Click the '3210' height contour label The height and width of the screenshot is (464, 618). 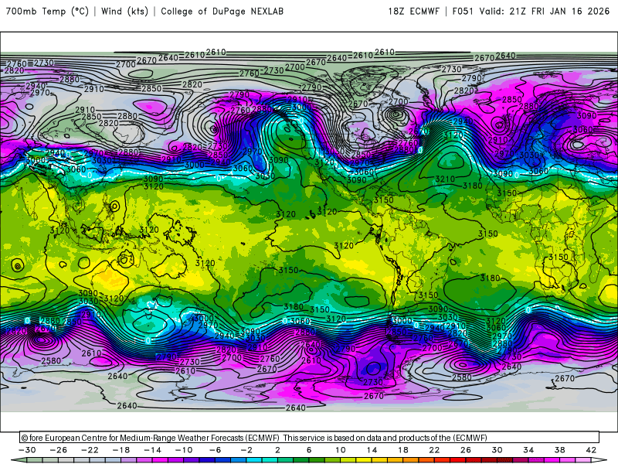coord(445,179)
